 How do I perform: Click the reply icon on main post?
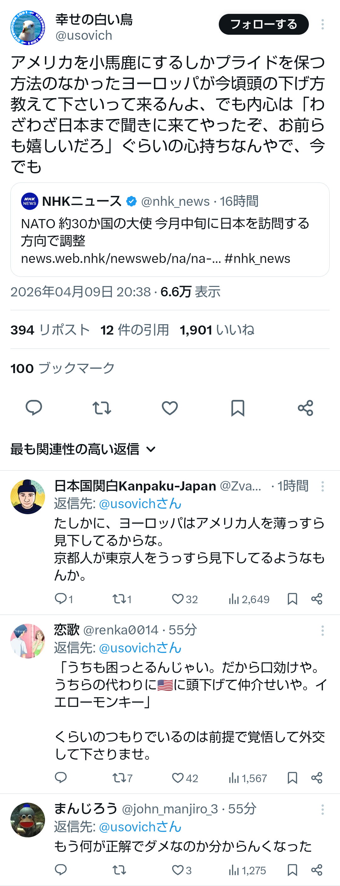pos(34,408)
